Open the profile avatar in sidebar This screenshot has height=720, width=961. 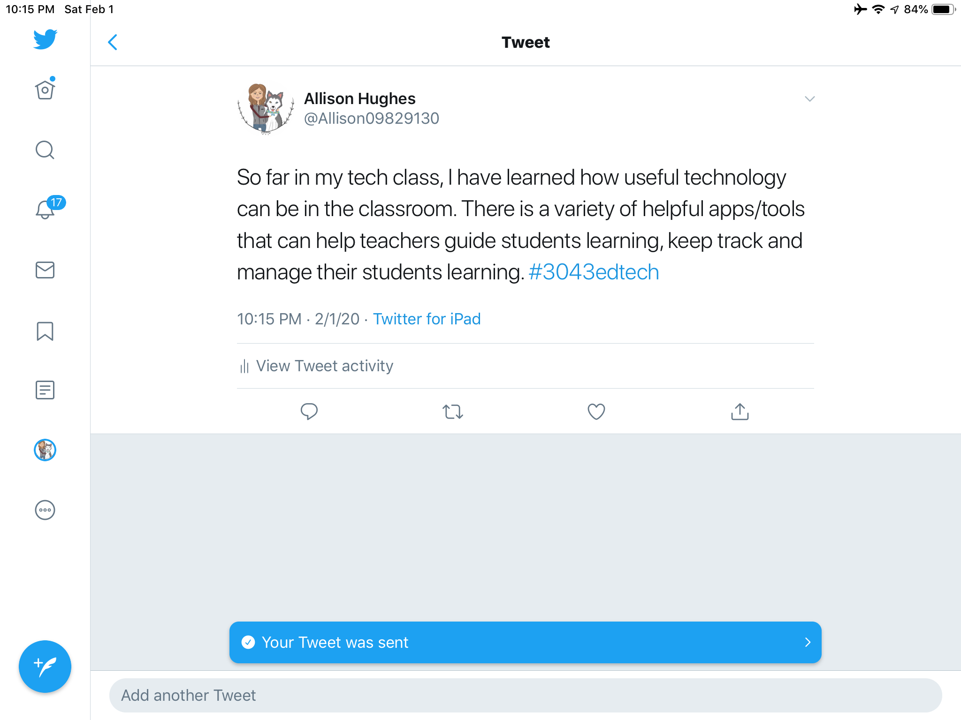tap(45, 450)
